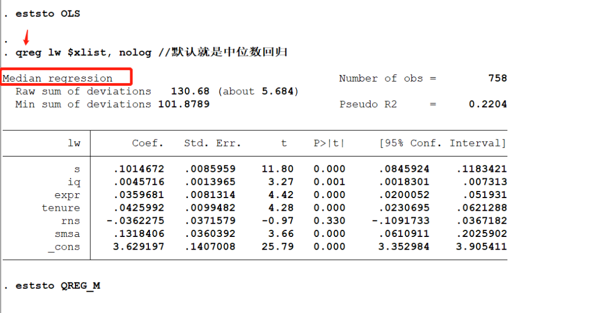Click the 'Median regression' heading text

point(57,78)
